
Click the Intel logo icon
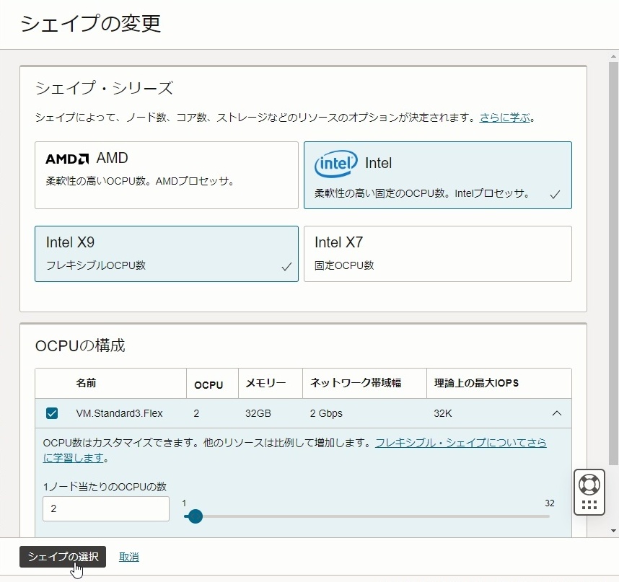[x=336, y=164]
